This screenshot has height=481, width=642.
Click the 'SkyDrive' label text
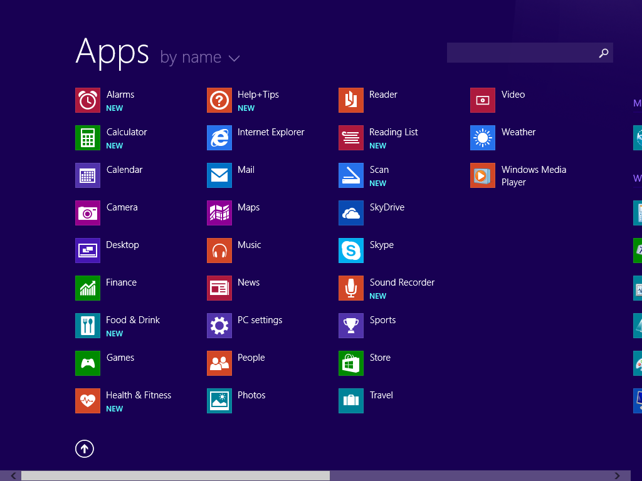(387, 207)
